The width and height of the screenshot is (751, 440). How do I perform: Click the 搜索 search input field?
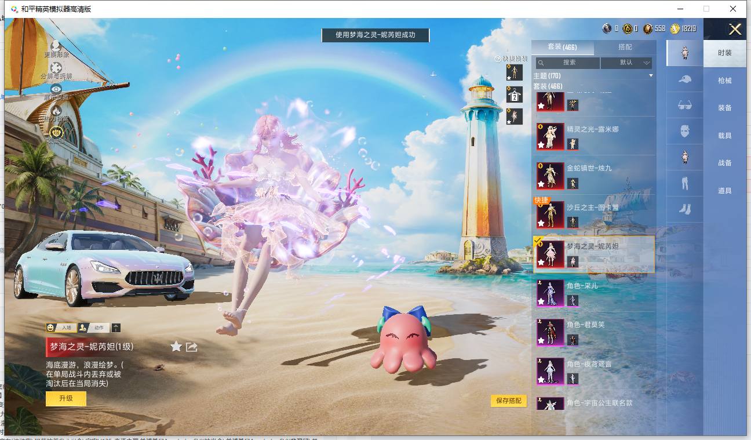point(567,63)
